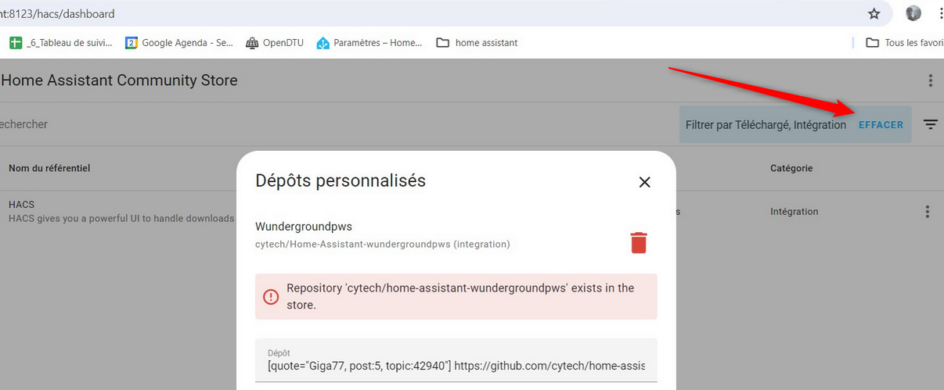The width and height of the screenshot is (944, 390).
Task: Delete the Wundergroundpws custom repository
Action: pyautogui.click(x=639, y=243)
